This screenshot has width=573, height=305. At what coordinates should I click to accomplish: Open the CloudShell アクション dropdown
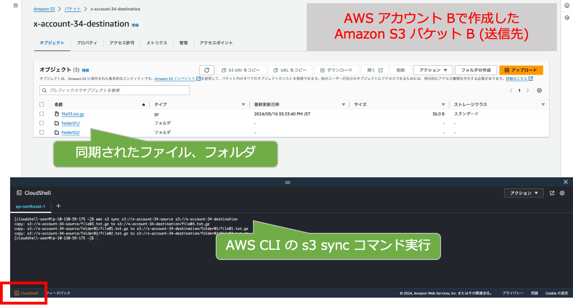[523, 193]
